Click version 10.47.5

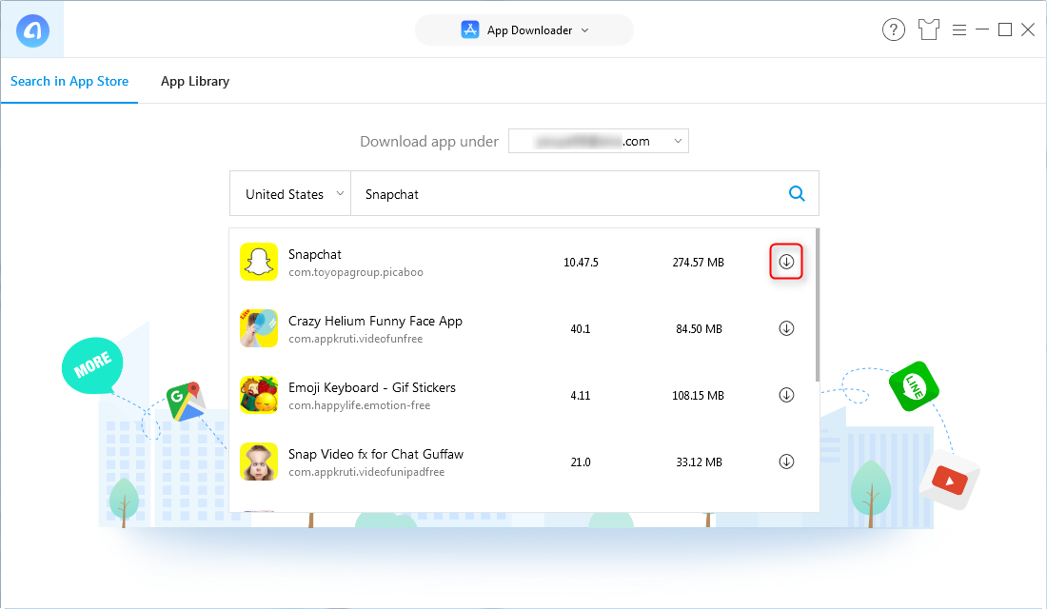coord(581,263)
